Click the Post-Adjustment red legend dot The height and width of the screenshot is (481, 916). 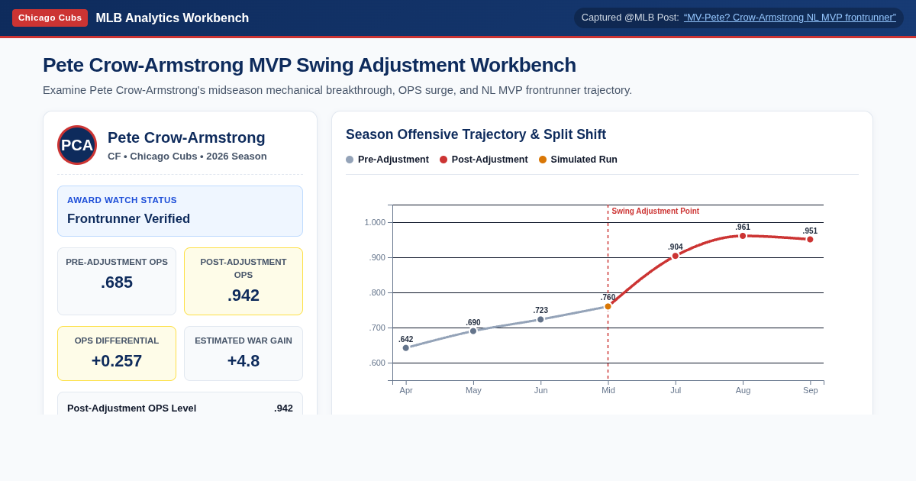pyautogui.click(x=443, y=160)
